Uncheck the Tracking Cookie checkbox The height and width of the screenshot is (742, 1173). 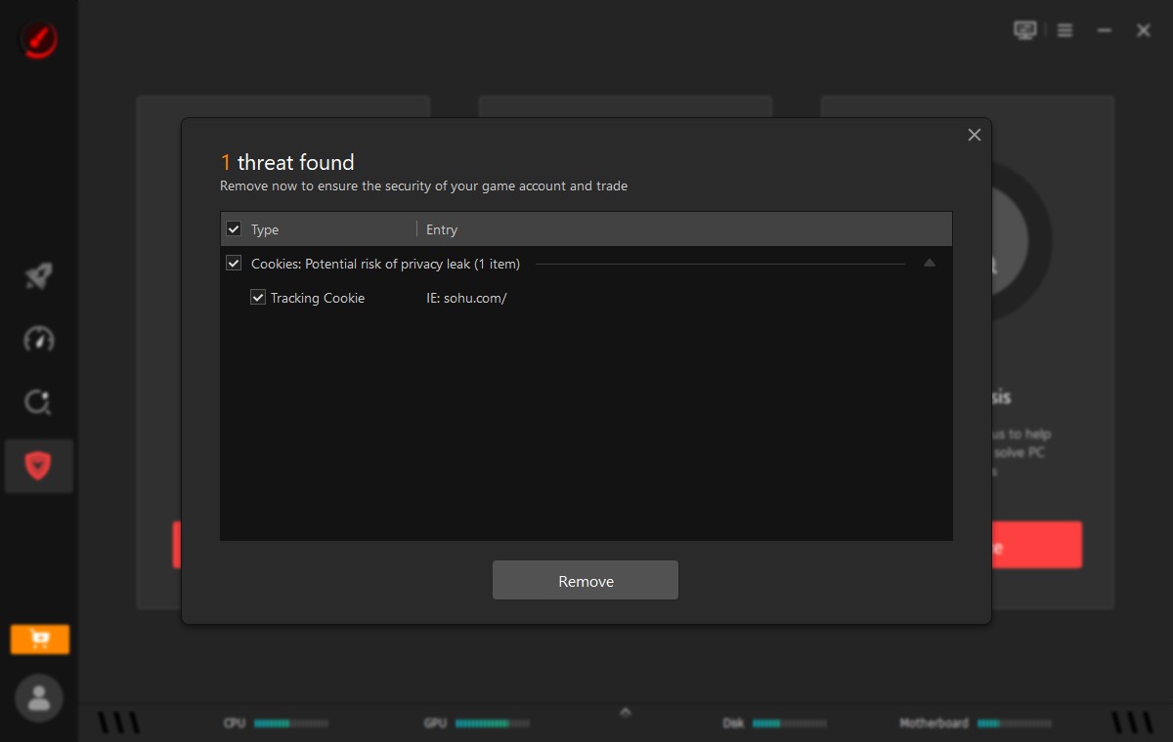(x=258, y=298)
